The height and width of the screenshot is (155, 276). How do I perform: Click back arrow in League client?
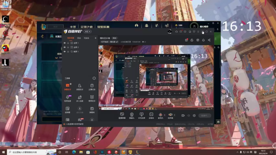point(42,37)
